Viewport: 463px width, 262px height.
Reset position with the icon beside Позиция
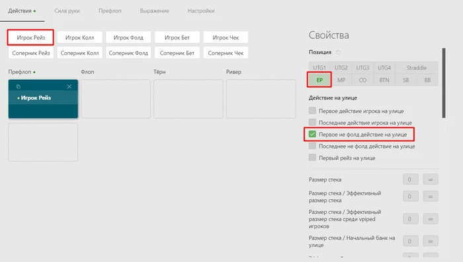pos(339,52)
